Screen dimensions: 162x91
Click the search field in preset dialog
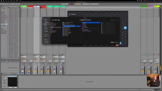click(x=114, y=20)
